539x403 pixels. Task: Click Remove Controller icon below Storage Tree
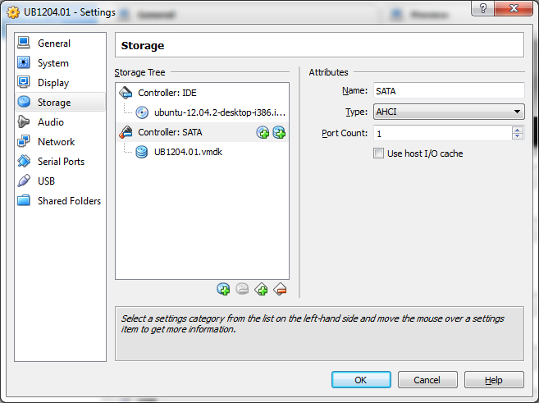tap(280, 289)
